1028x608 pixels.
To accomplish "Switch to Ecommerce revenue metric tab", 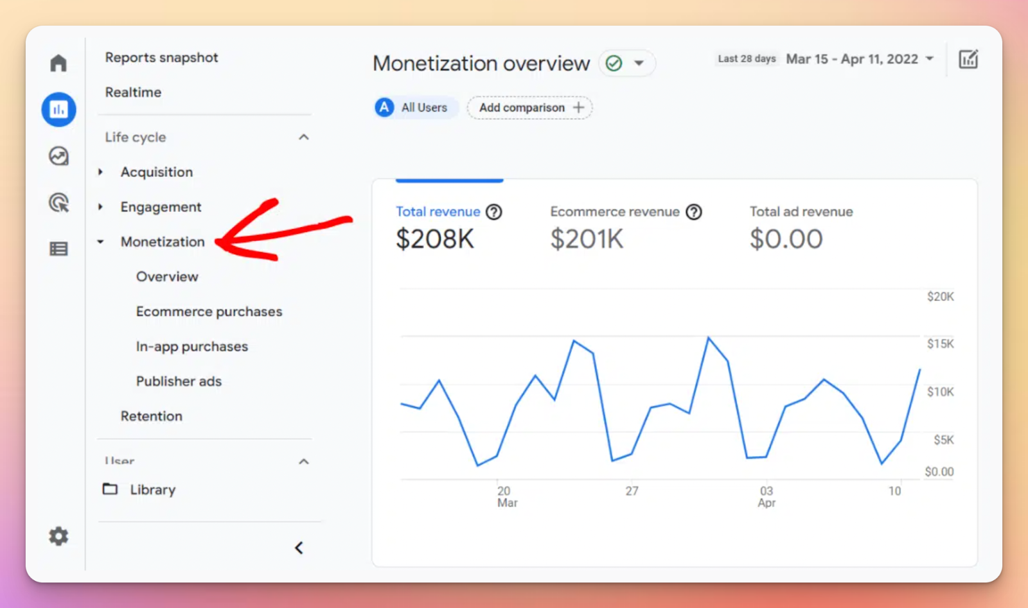I will [x=614, y=212].
